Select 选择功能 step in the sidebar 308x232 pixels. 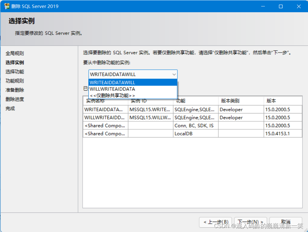(x=15, y=72)
